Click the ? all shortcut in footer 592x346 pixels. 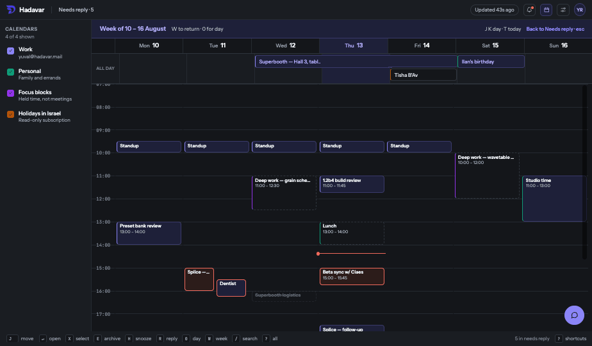(270, 339)
